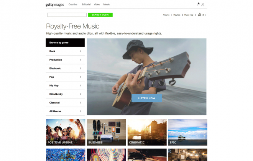
Task: Open the Creative menu
Action: coord(73,5)
